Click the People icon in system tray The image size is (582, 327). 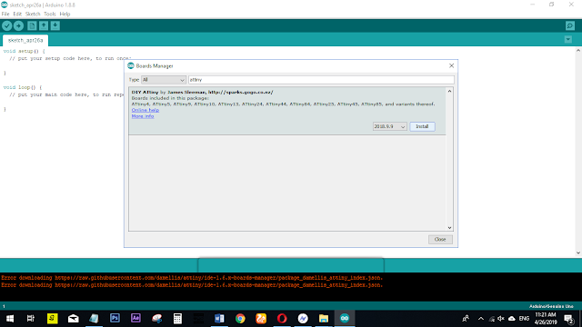(466, 319)
